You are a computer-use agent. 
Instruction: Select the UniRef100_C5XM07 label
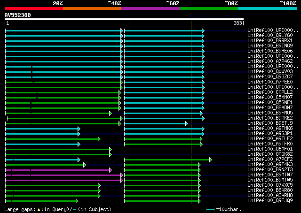tap(270, 98)
